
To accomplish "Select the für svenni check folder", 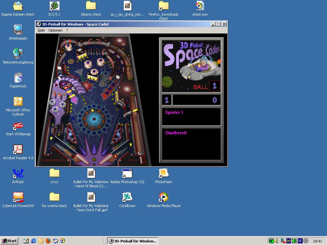I will point(54,200).
